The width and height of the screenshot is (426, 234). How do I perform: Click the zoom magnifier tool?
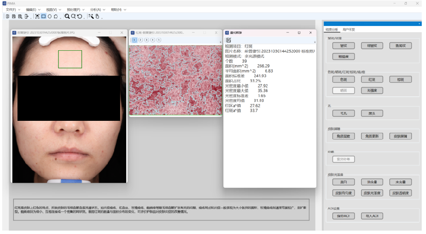click(67, 16)
